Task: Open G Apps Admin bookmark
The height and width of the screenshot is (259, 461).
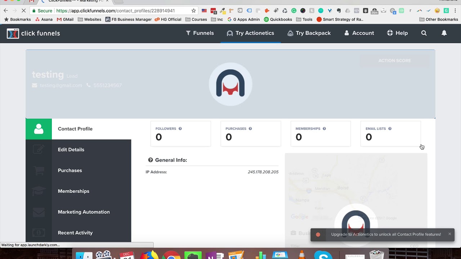Action: (x=243, y=19)
